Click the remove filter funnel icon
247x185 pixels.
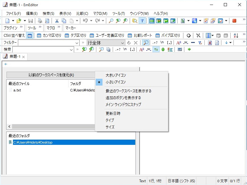point(200,43)
